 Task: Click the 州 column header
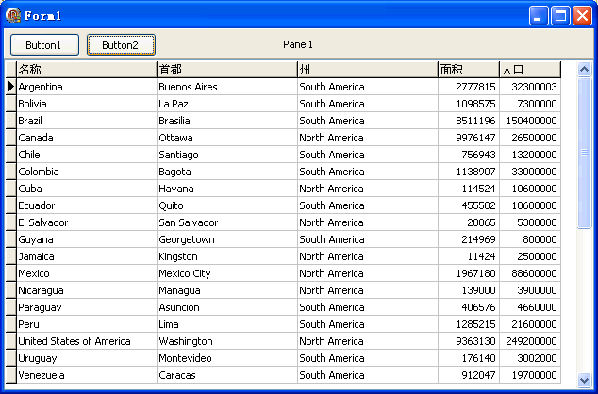click(368, 70)
